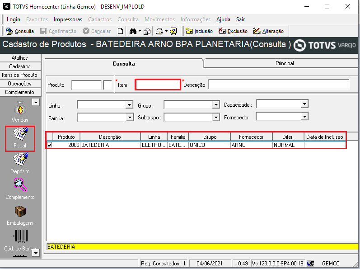Expand the Familia dropdown
The image size is (360, 269).
(x=130, y=118)
